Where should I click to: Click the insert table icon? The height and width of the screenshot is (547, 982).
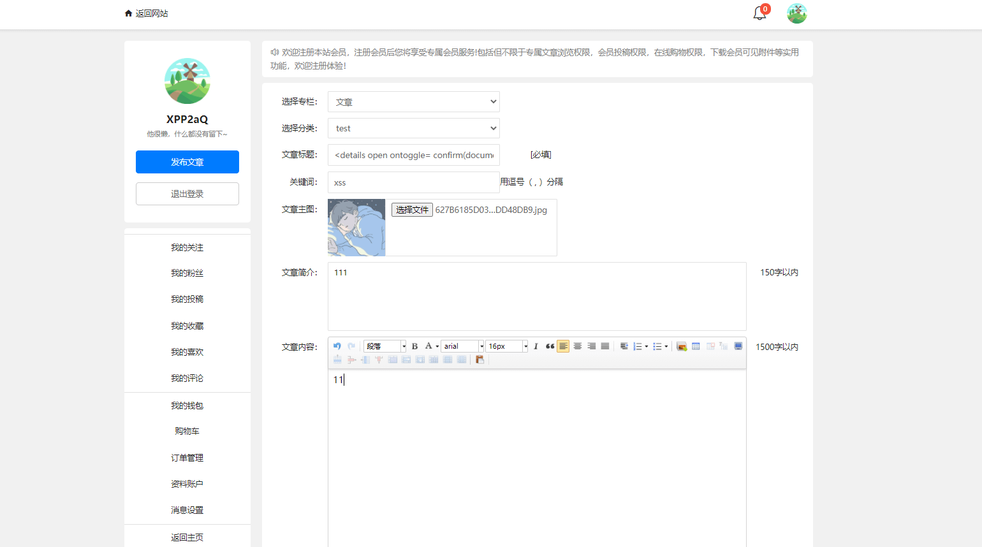pyautogui.click(x=696, y=346)
